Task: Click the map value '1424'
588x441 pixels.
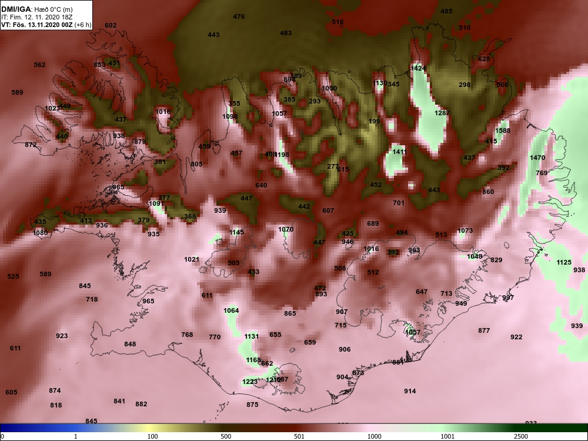Action: click(x=418, y=68)
